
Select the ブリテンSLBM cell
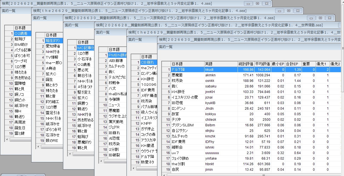(x=187, y=125)
